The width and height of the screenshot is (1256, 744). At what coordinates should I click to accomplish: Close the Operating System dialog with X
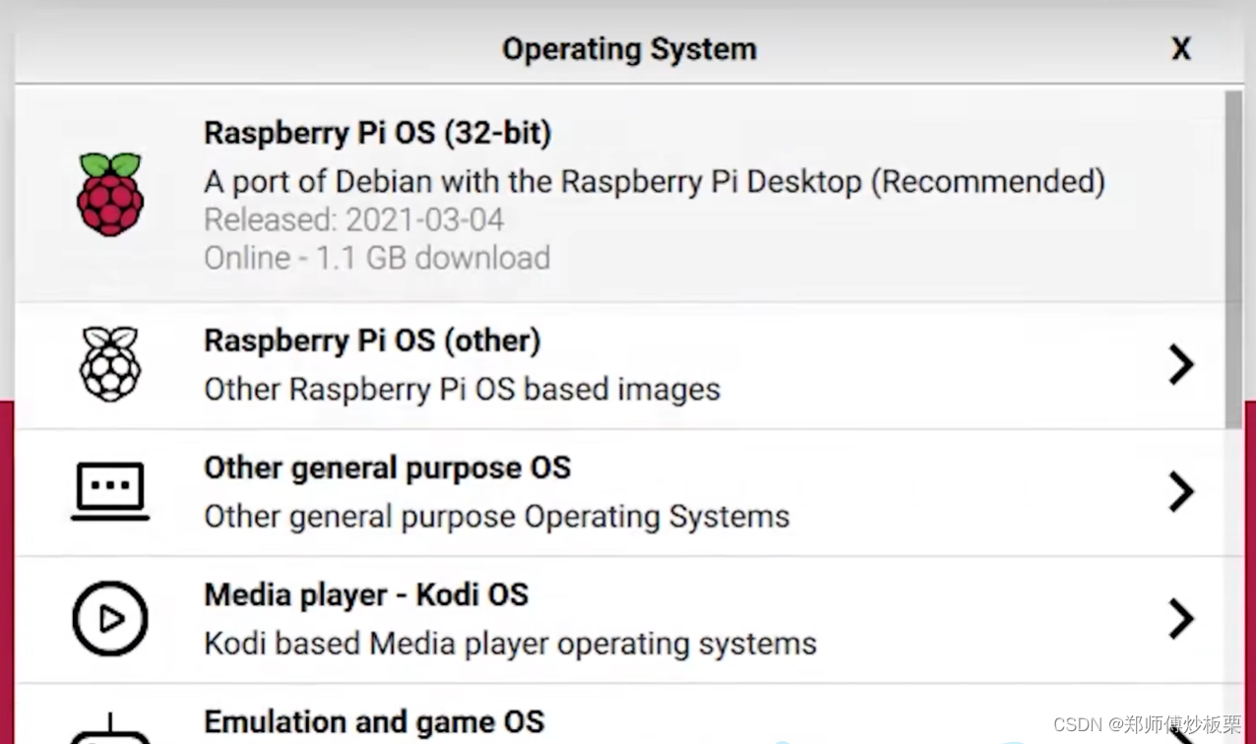point(1181,48)
